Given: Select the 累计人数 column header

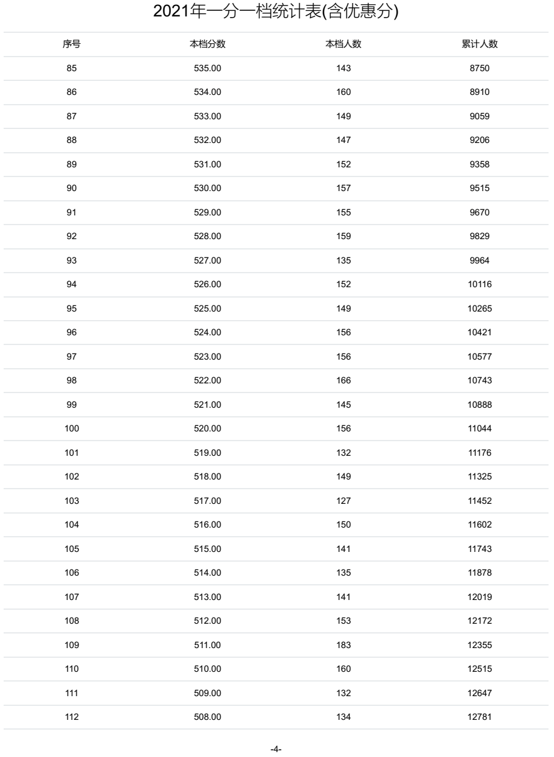Looking at the screenshot, I should [x=479, y=44].
